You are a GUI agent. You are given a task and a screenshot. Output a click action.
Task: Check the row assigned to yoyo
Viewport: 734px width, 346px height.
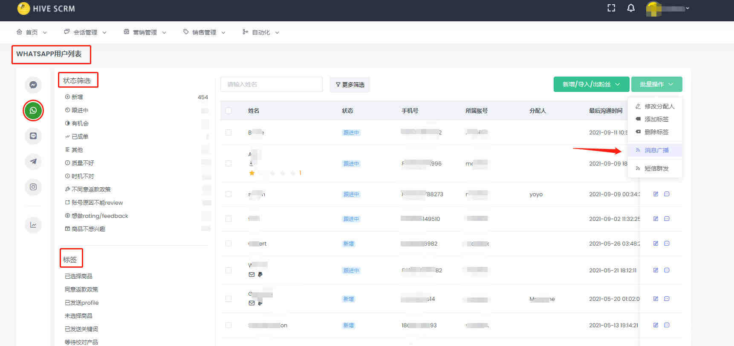pos(228,194)
